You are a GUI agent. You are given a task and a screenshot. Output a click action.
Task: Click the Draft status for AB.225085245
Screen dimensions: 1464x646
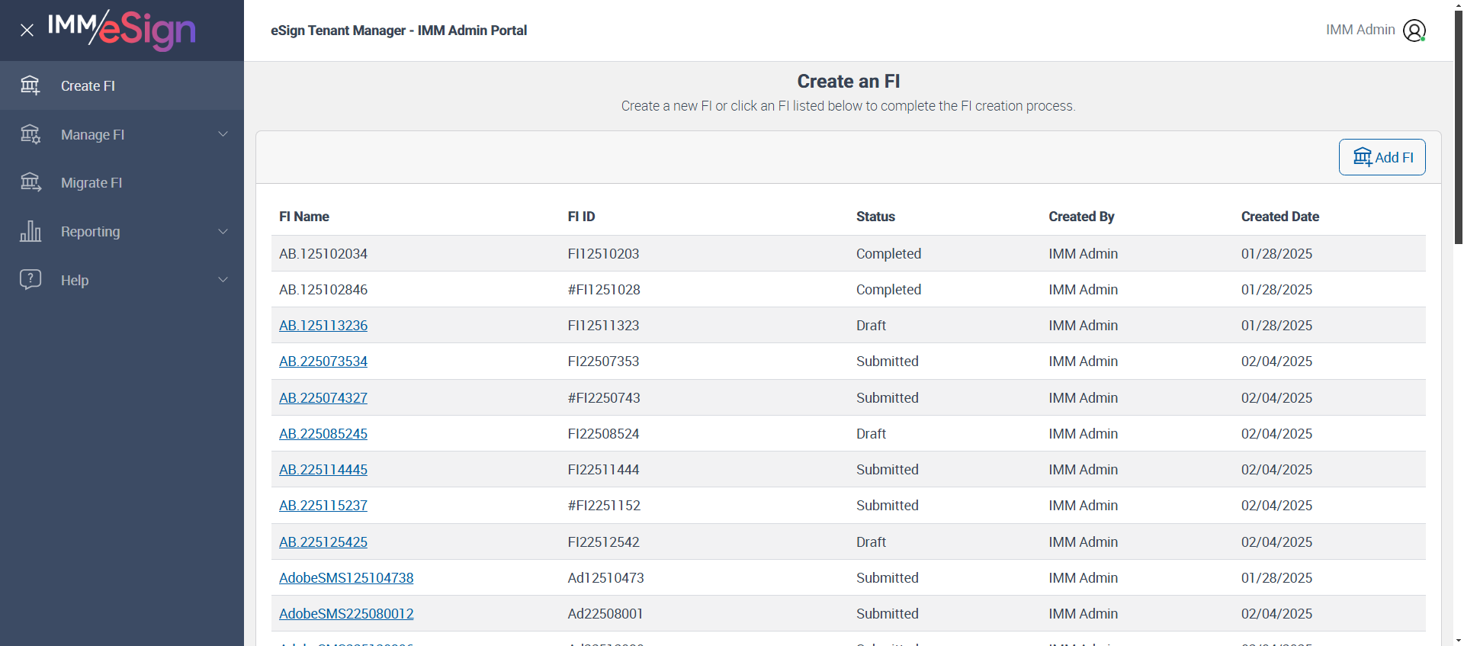coord(871,434)
